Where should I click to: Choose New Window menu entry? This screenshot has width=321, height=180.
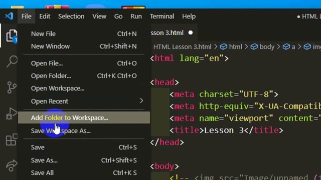coord(84,46)
